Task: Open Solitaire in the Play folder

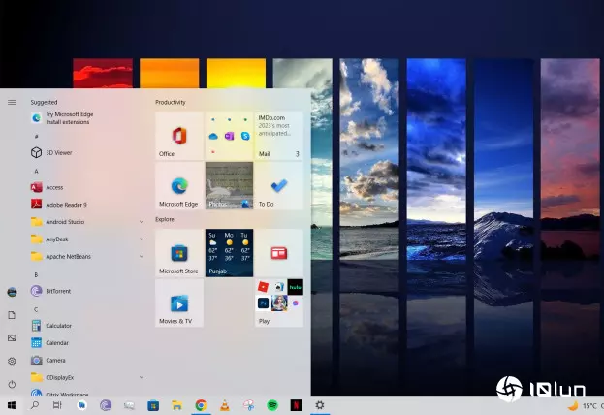Action: click(x=279, y=287)
